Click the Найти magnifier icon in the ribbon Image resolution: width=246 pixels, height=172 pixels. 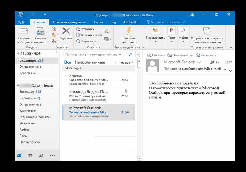[183, 30]
